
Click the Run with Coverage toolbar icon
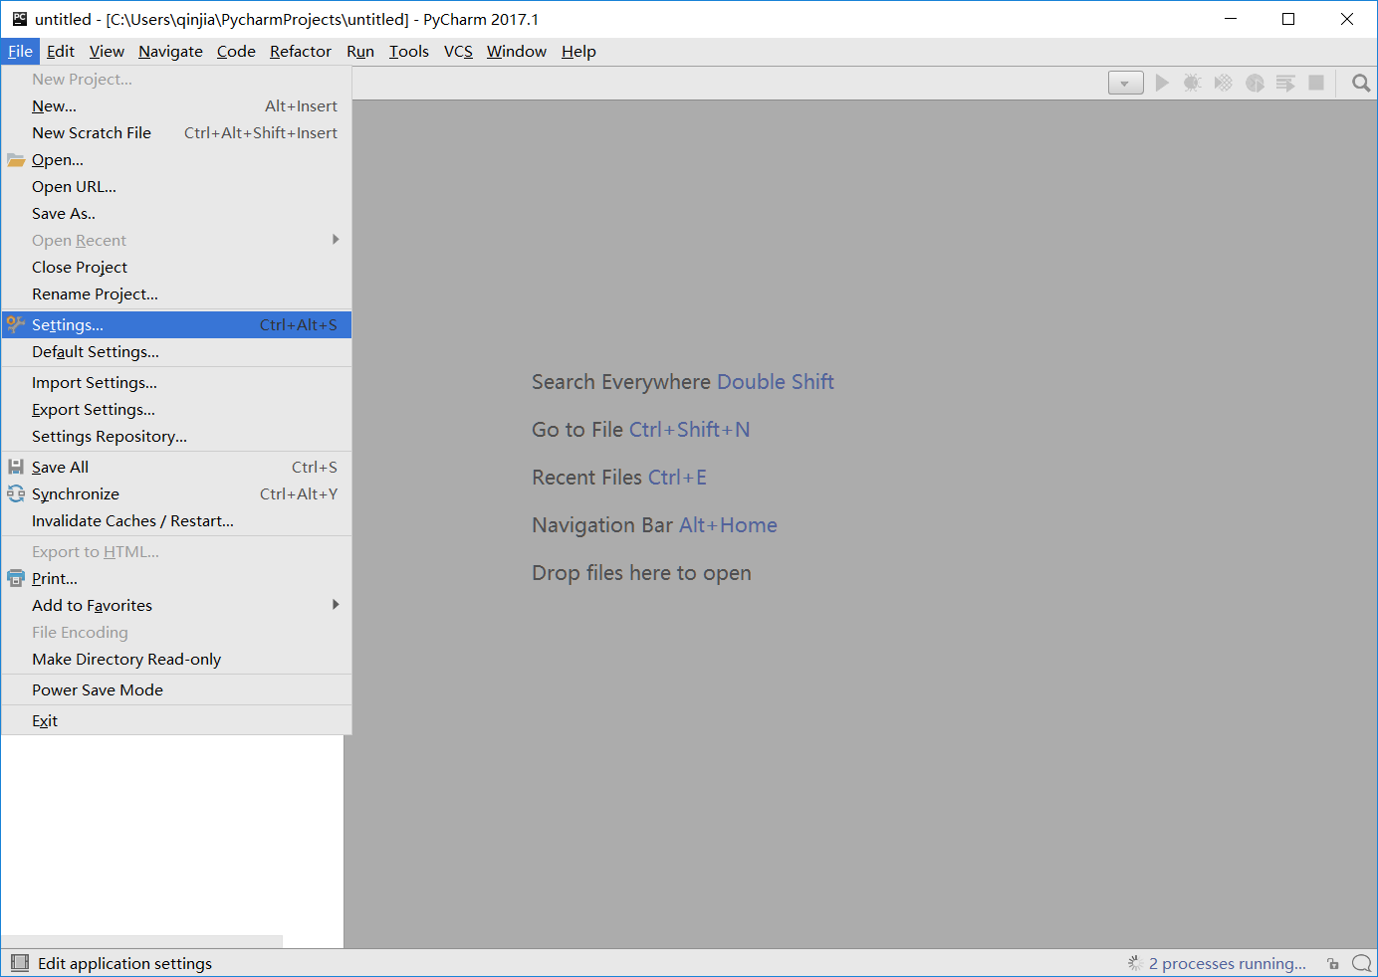pos(1223,83)
